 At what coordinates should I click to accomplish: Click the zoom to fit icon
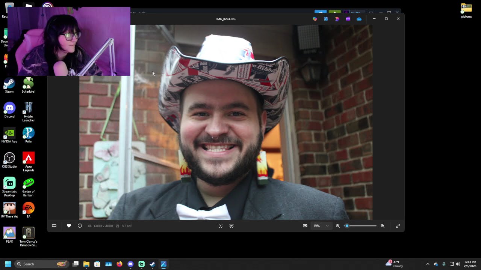tap(305, 226)
